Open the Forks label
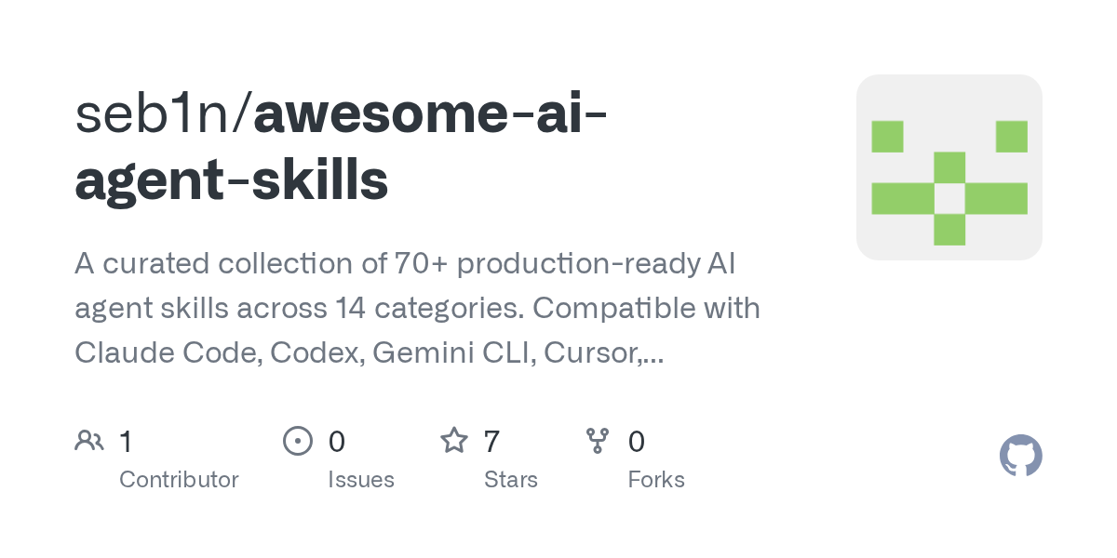Screen dimensions: 1117x558 656,480
